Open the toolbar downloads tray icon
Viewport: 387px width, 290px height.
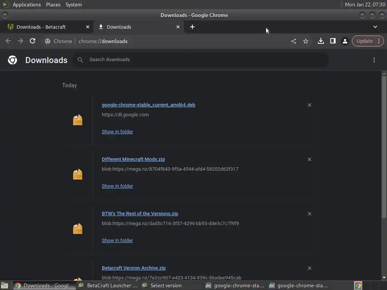[x=320, y=41]
